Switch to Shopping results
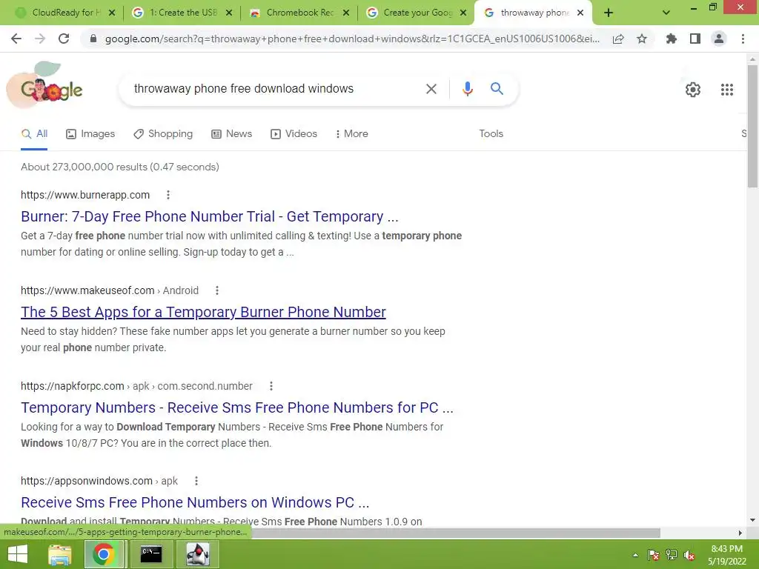 click(163, 134)
